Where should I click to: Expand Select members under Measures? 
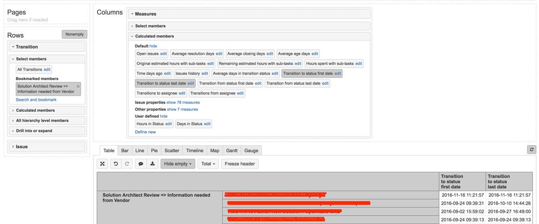pos(250,26)
